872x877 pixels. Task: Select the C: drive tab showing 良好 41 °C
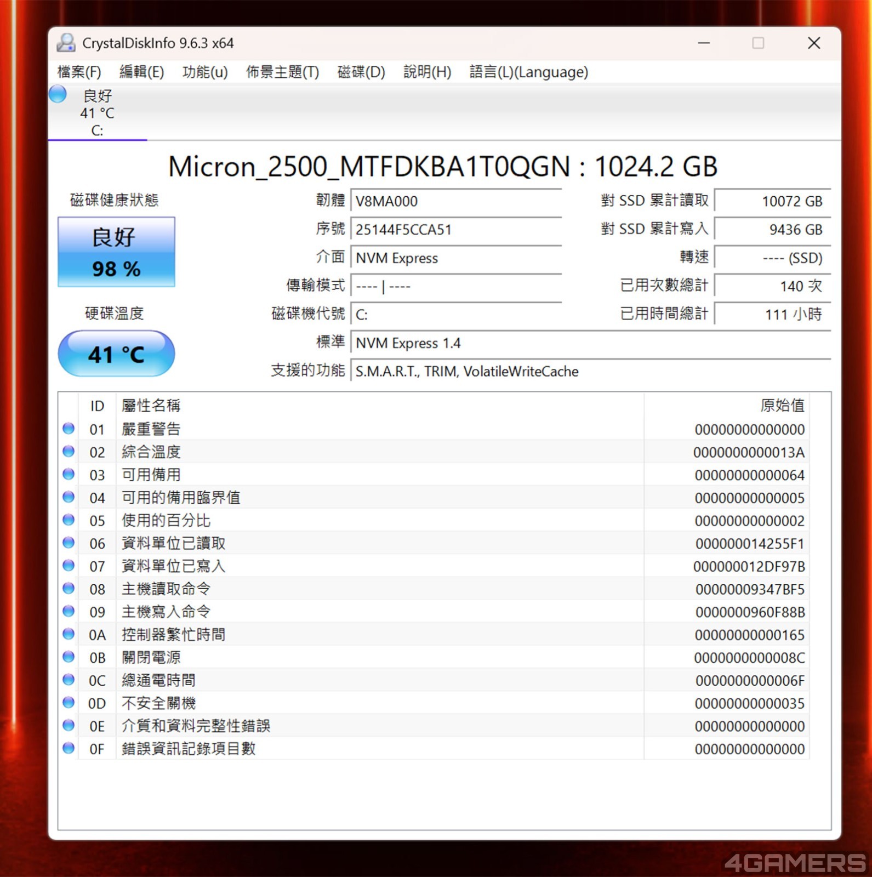pos(98,113)
